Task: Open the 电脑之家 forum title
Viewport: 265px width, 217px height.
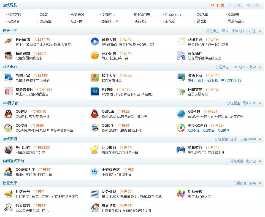Action: [x=23, y=75]
